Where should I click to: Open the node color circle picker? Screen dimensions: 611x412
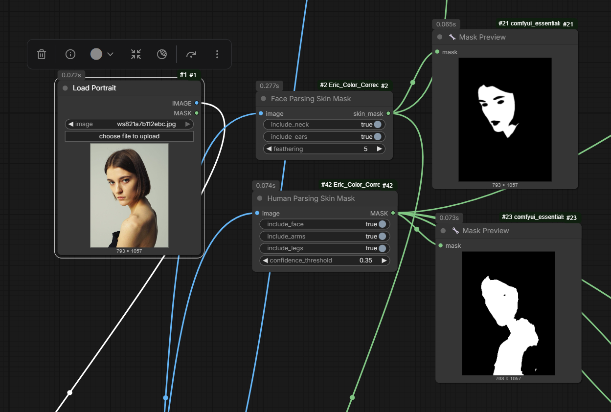96,54
